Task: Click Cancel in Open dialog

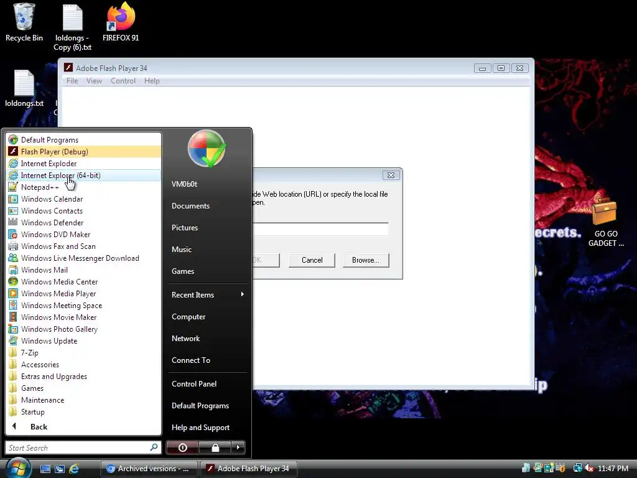Action: (x=312, y=260)
